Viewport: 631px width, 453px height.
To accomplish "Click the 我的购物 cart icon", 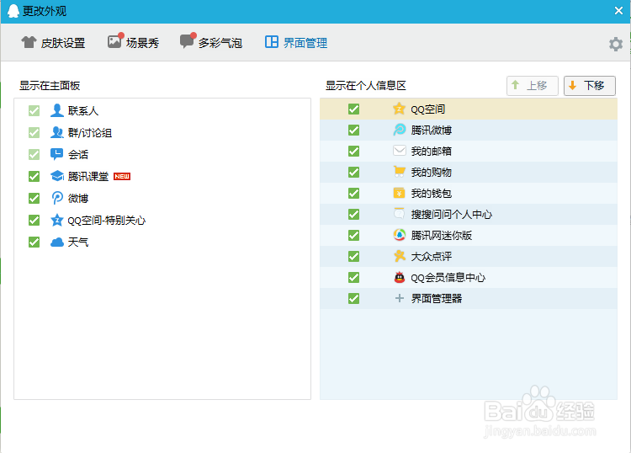I will [399, 172].
